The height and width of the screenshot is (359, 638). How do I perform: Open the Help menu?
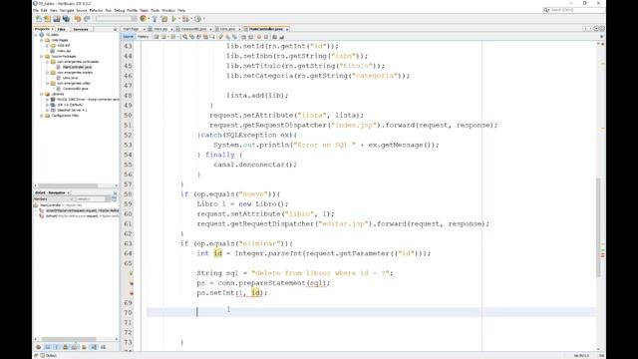[x=181, y=10]
